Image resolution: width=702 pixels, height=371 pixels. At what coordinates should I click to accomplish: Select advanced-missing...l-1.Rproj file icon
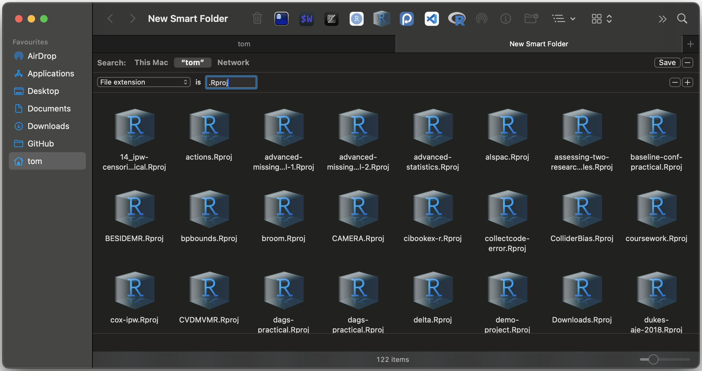284,127
